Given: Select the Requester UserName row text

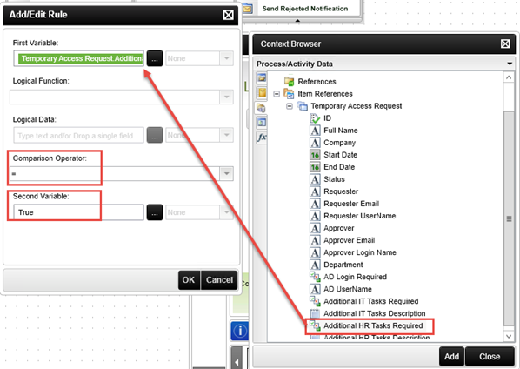Looking at the screenshot, I should (359, 216).
